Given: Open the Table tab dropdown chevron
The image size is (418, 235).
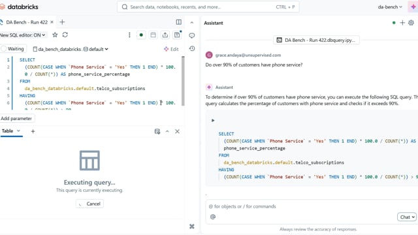Looking at the screenshot, I should [x=18, y=131].
